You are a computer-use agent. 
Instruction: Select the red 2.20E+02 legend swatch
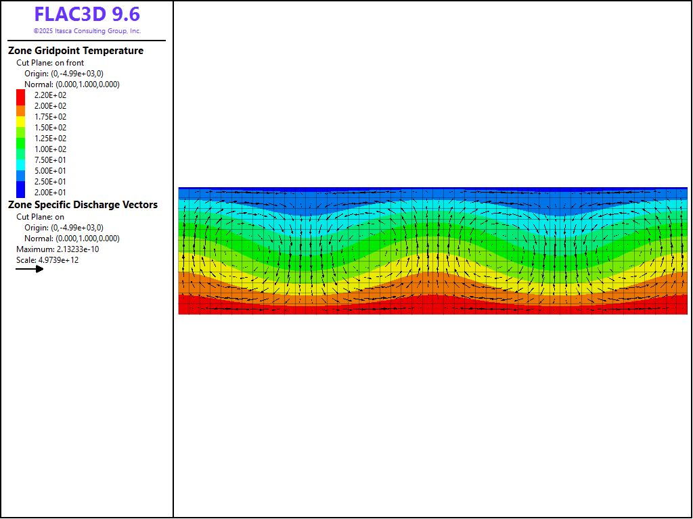click(20, 95)
